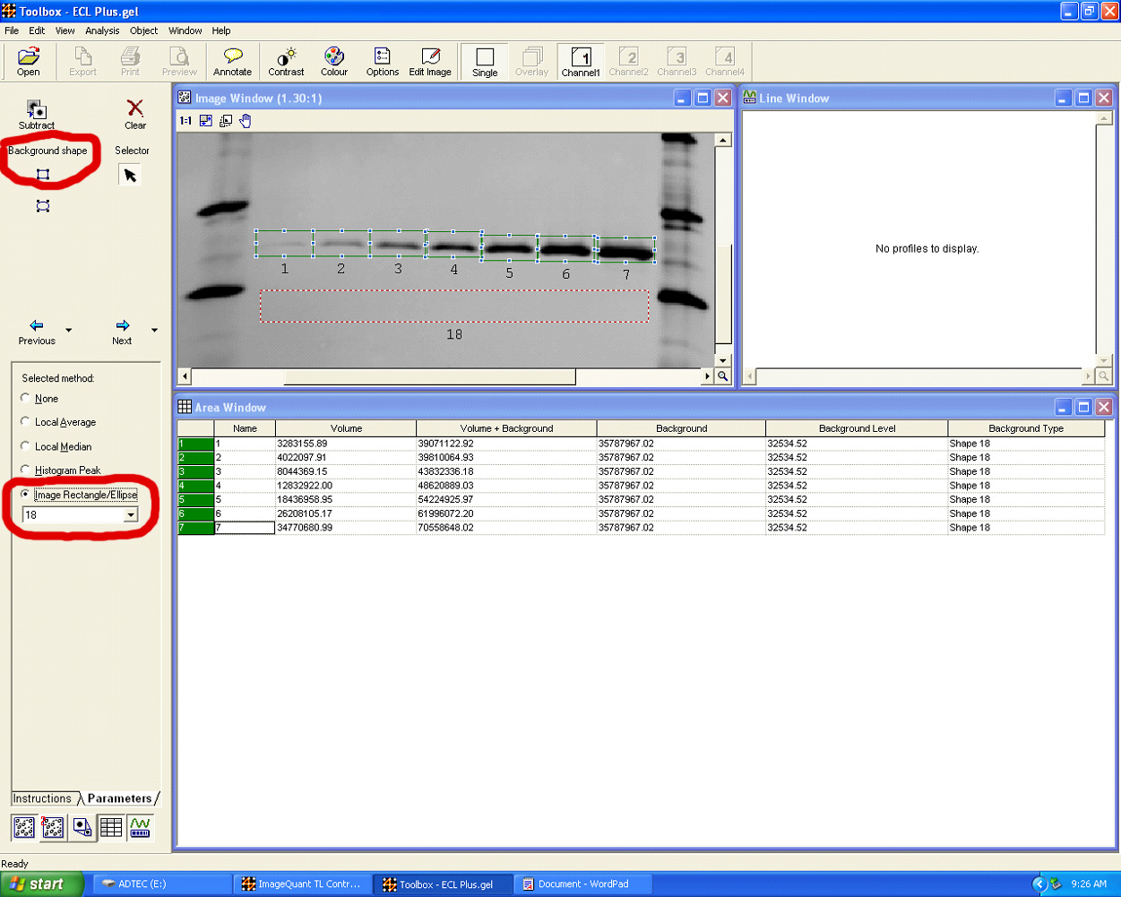The height and width of the screenshot is (897, 1121).
Task: Open the background shape dropdown showing 18
Action: pos(131,515)
